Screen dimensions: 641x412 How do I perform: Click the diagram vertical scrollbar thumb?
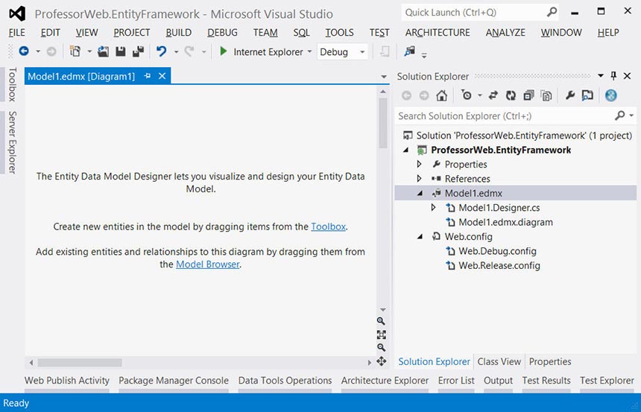[x=383, y=123]
